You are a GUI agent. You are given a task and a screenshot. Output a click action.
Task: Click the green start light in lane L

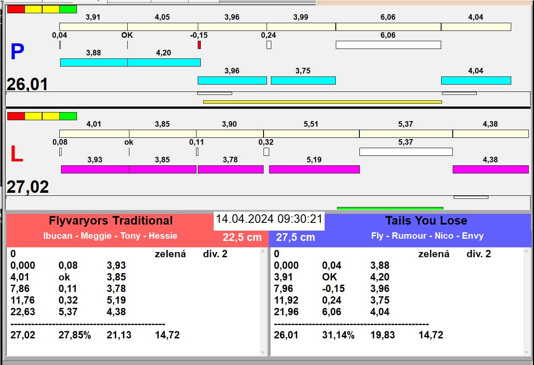click(68, 116)
